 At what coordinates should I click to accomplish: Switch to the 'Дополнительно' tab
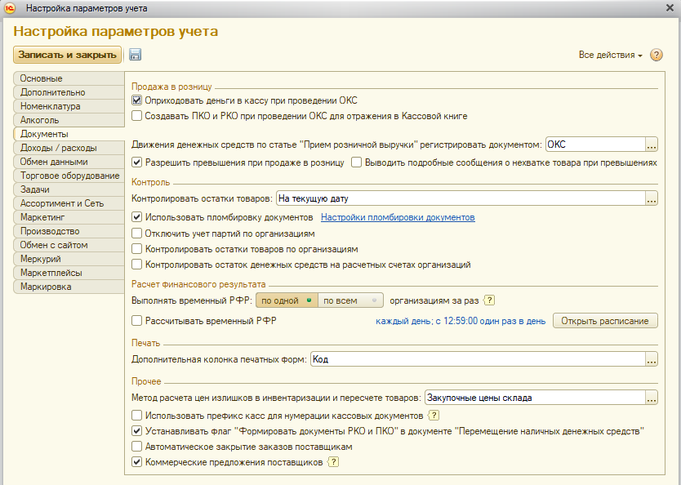[69, 92]
